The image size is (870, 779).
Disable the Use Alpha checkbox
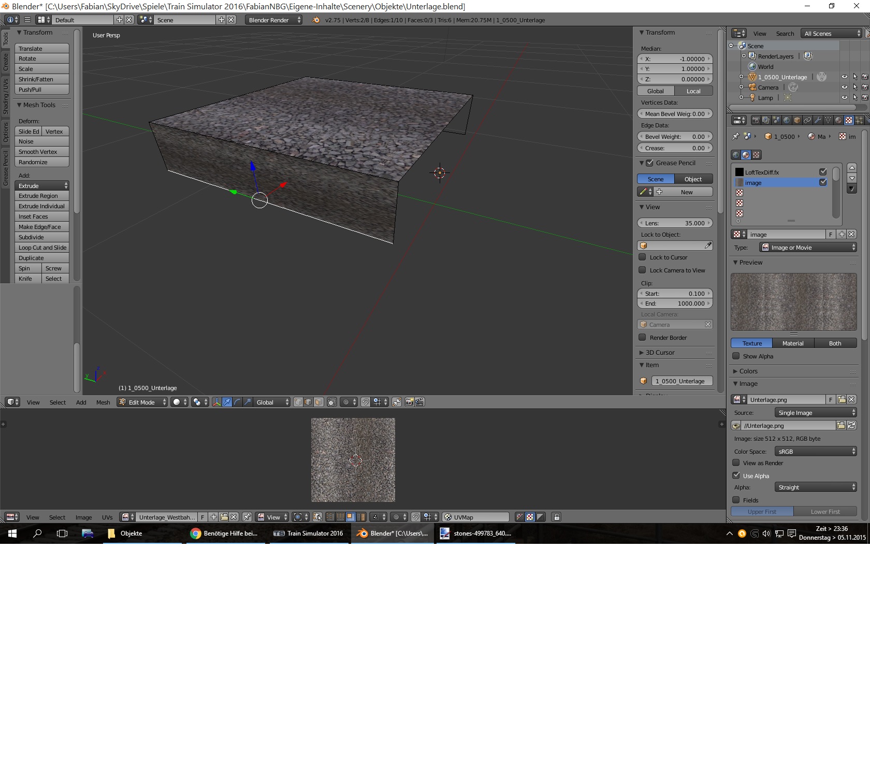pyautogui.click(x=736, y=475)
